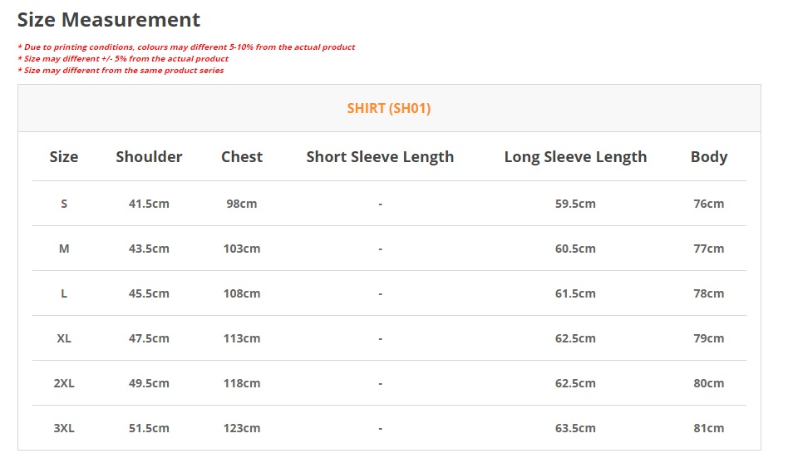Click the Size column header
Image resolution: width=788 pixels, height=463 pixels.
(64, 157)
